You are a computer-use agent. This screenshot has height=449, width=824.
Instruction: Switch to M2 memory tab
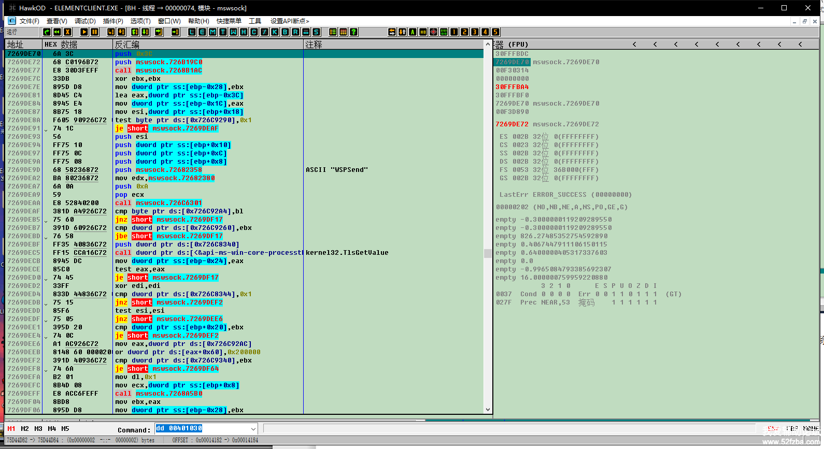pos(25,429)
